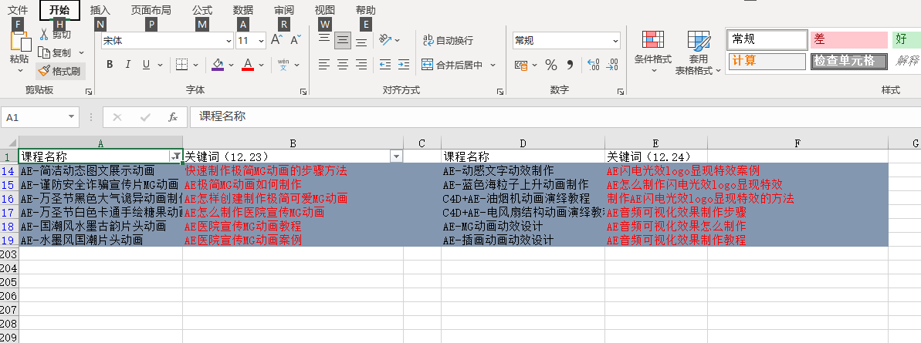Toggle right text alignment
The height and width of the screenshot is (343, 921).
pyautogui.click(x=362, y=65)
